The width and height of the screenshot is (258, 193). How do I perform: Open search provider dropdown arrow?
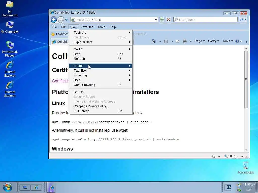click(246, 20)
